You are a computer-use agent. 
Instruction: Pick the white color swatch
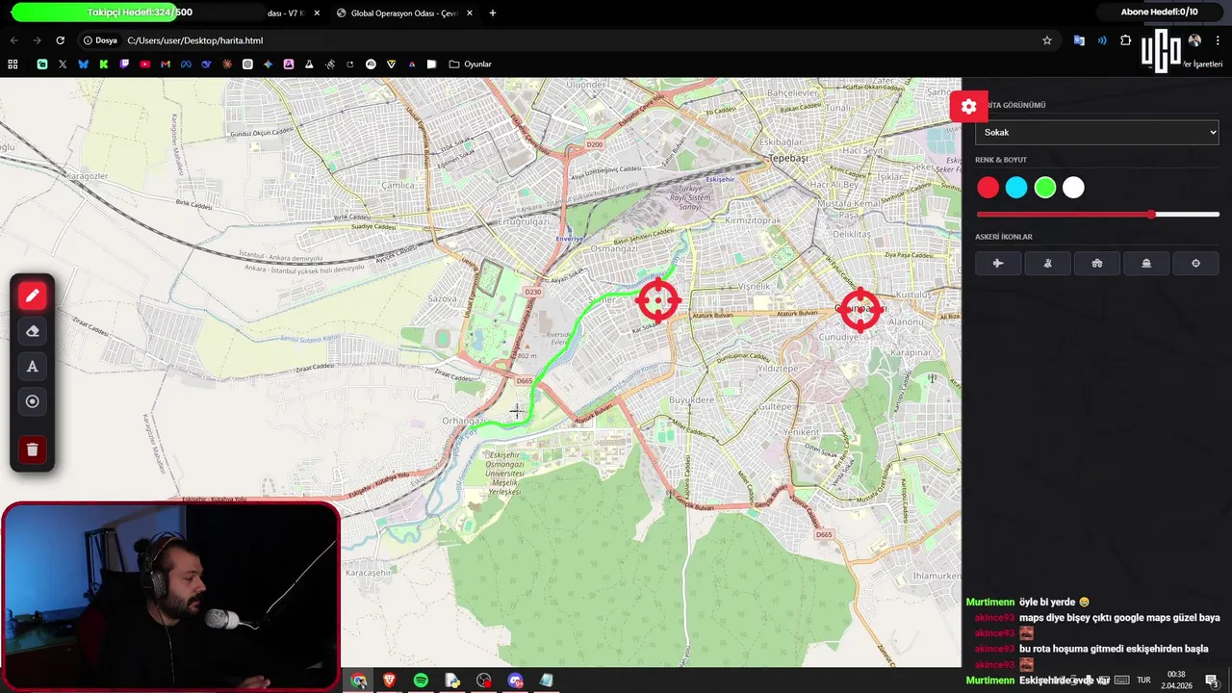(1073, 188)
